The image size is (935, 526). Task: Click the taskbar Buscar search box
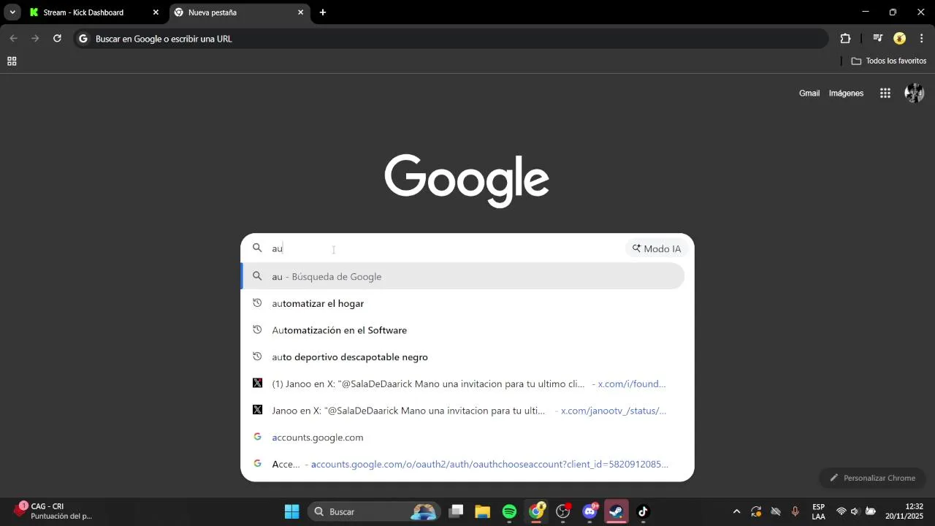(373, 511)
